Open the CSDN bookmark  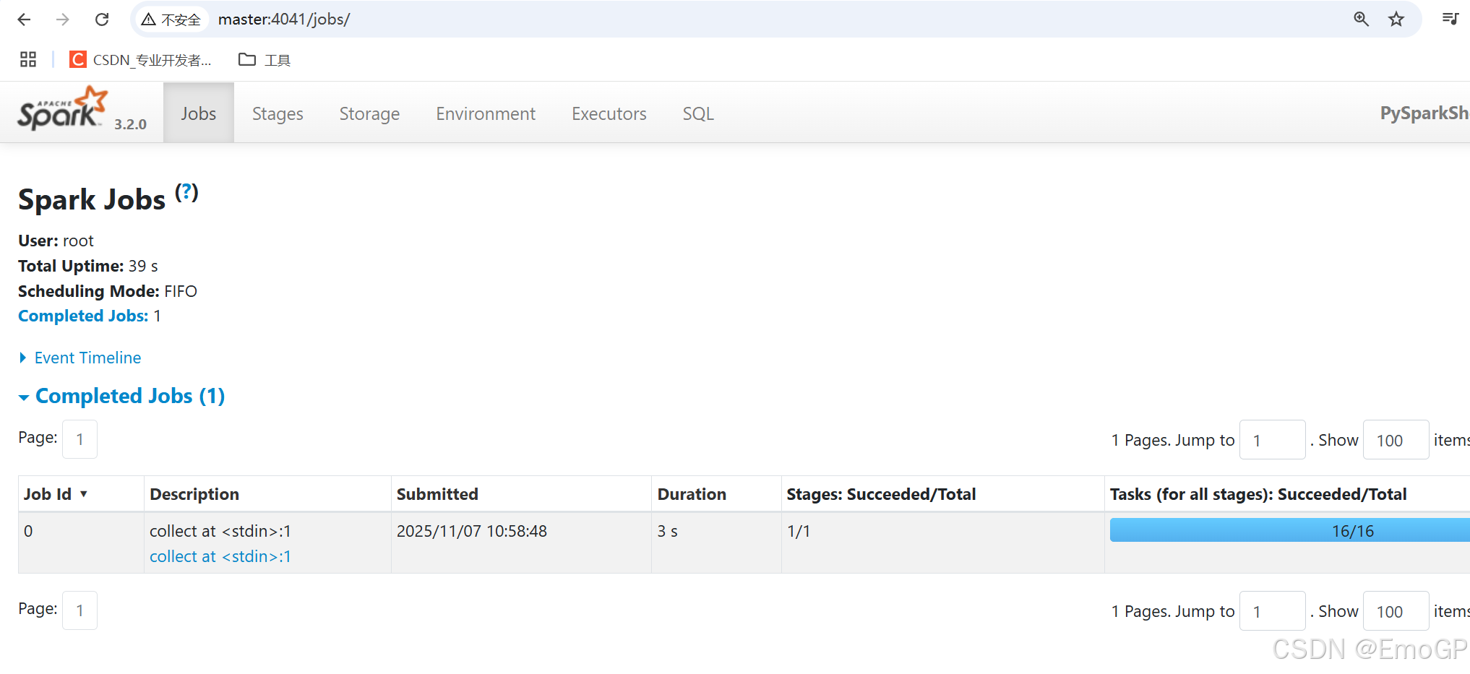[x=141, y=59]
